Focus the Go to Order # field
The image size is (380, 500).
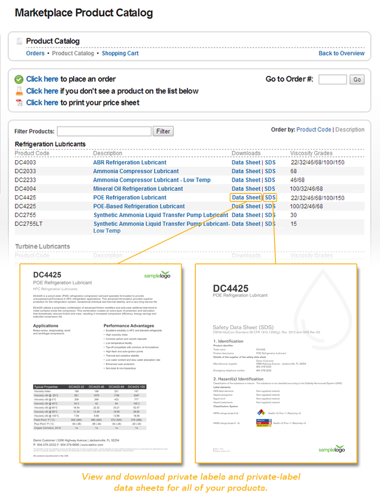[332, 80]
